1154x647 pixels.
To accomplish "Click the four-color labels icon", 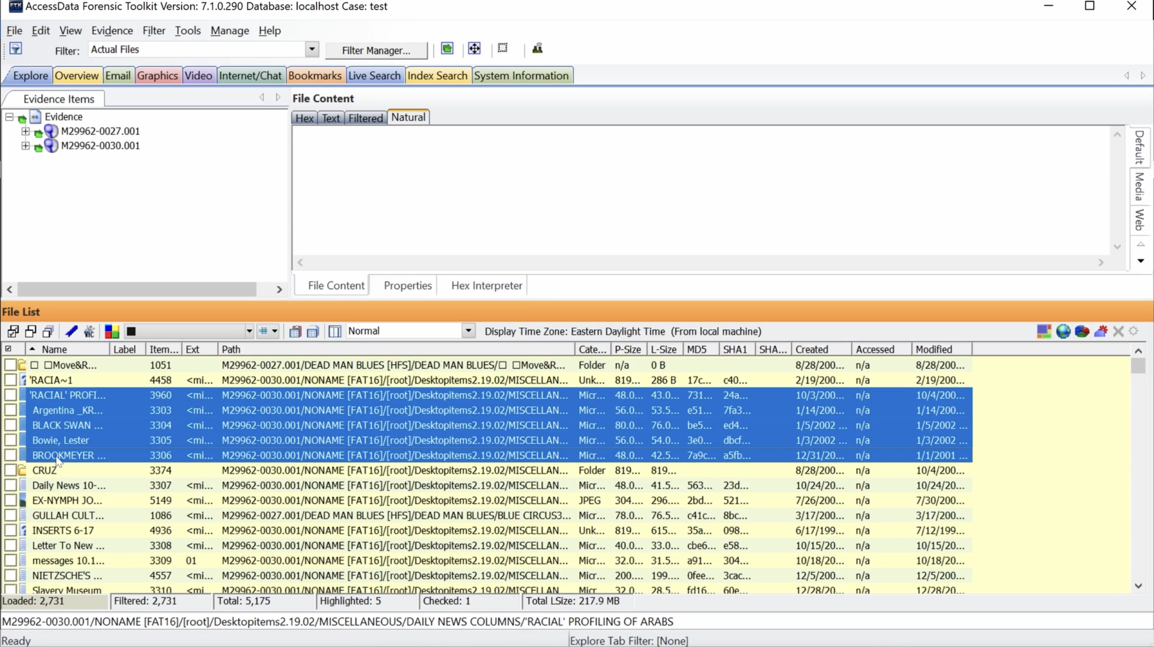I will (x=112, y=331).
